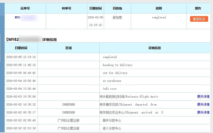Open the blurred MY8 waybill number link
The image size is (213, 133).
(26, 18)
